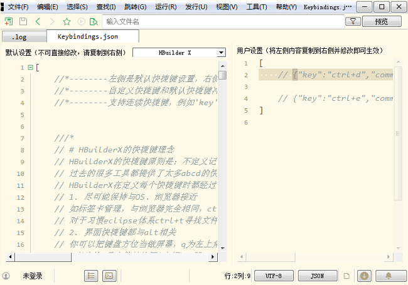Click the '2. 界面快捷键都与alt相关' line
Screen dimensions: 408x285
point(115,232)
